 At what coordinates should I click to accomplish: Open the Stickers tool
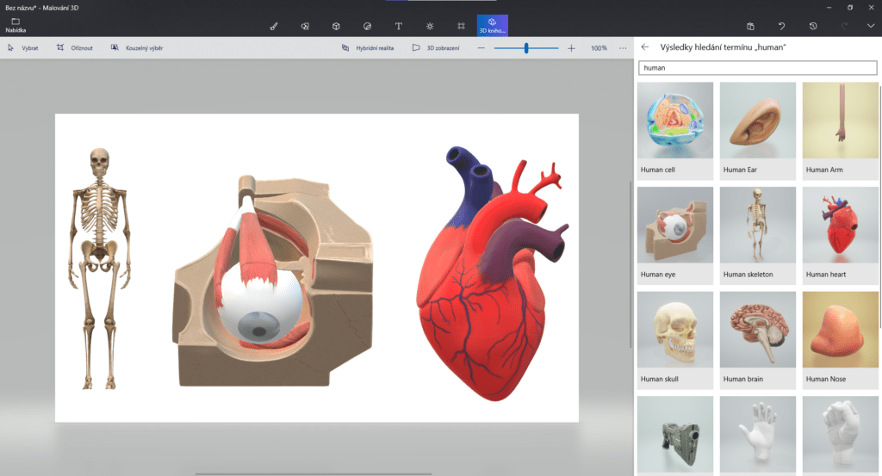[x=367, y=26]
